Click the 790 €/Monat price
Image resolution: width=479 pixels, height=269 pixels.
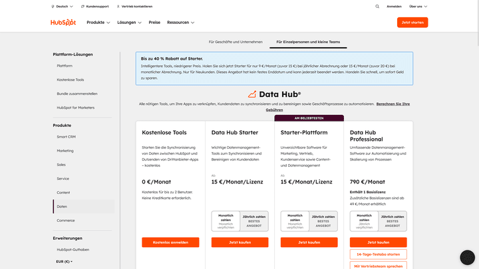[x=367, y=182]
